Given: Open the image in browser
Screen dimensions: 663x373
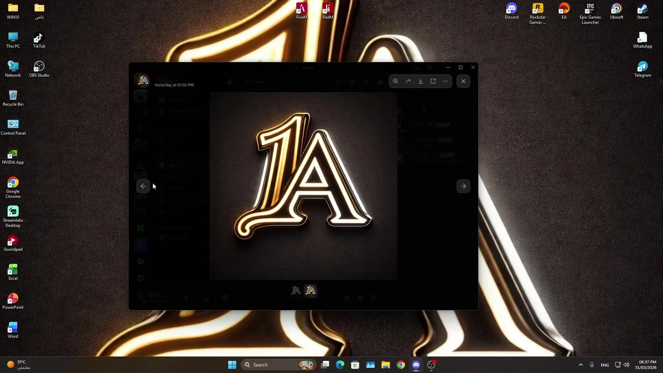Looking at the screenshot, I should [x=433, y=81].
